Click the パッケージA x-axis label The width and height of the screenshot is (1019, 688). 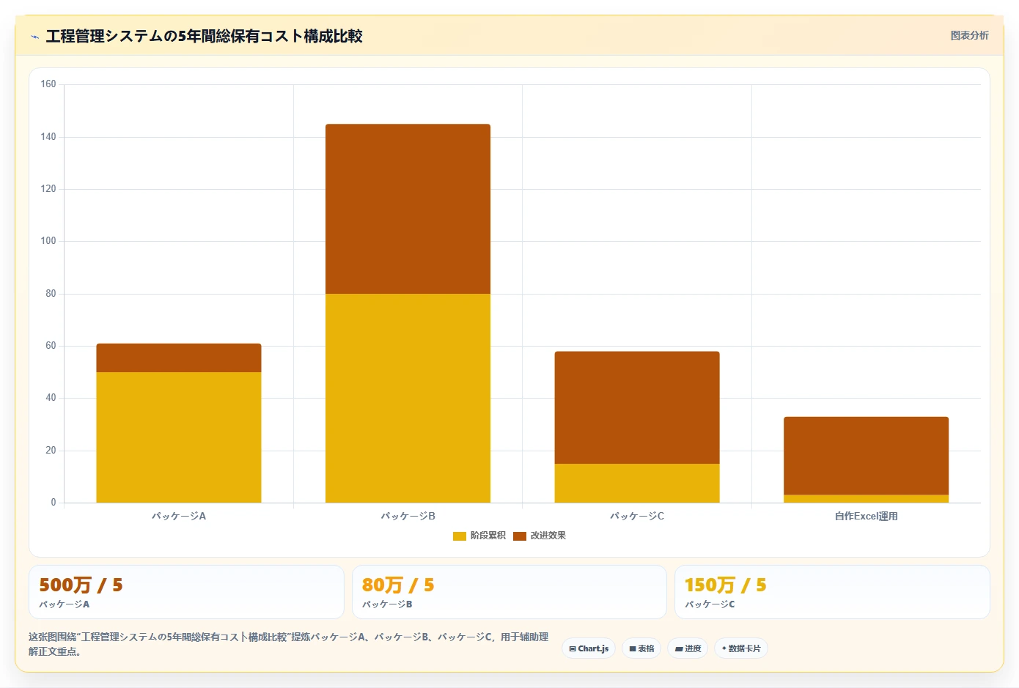(x=179, y=516)
